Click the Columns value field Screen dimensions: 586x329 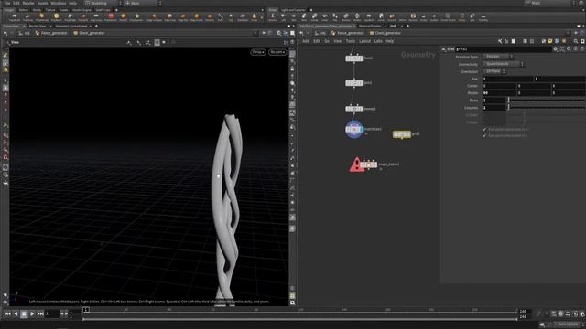[494, 108]
